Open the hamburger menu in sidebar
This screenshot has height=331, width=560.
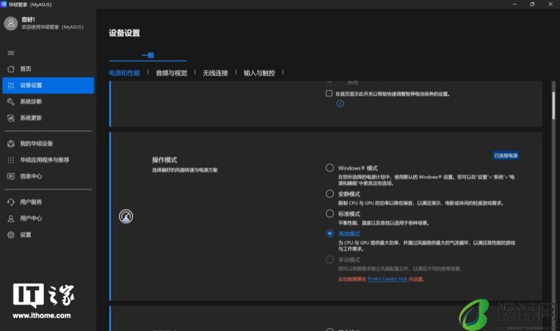11,53
